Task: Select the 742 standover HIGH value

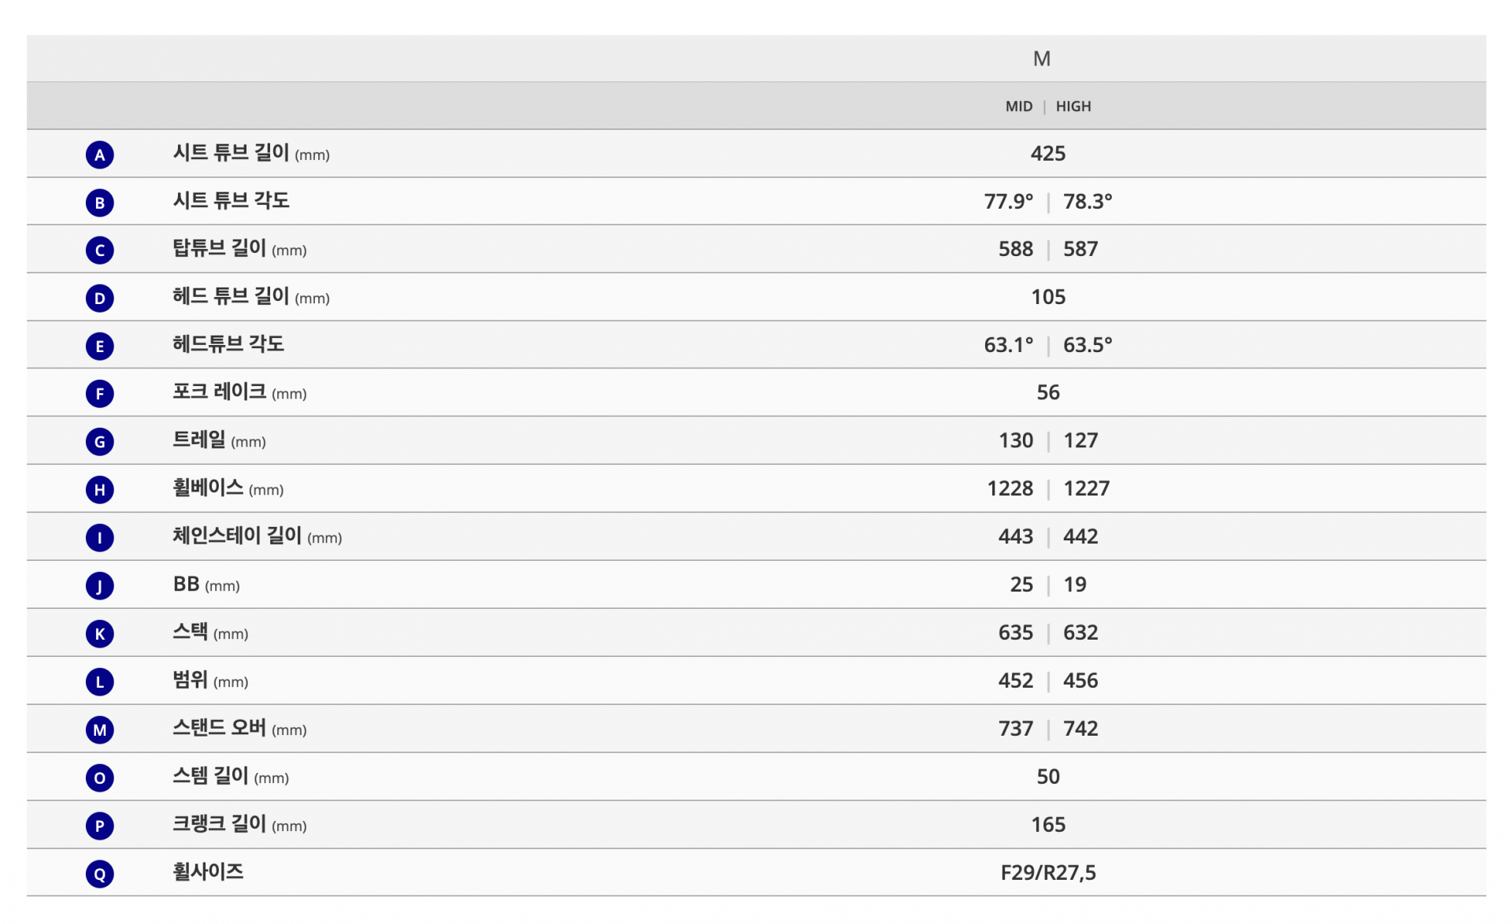Action: (1080, 729)
